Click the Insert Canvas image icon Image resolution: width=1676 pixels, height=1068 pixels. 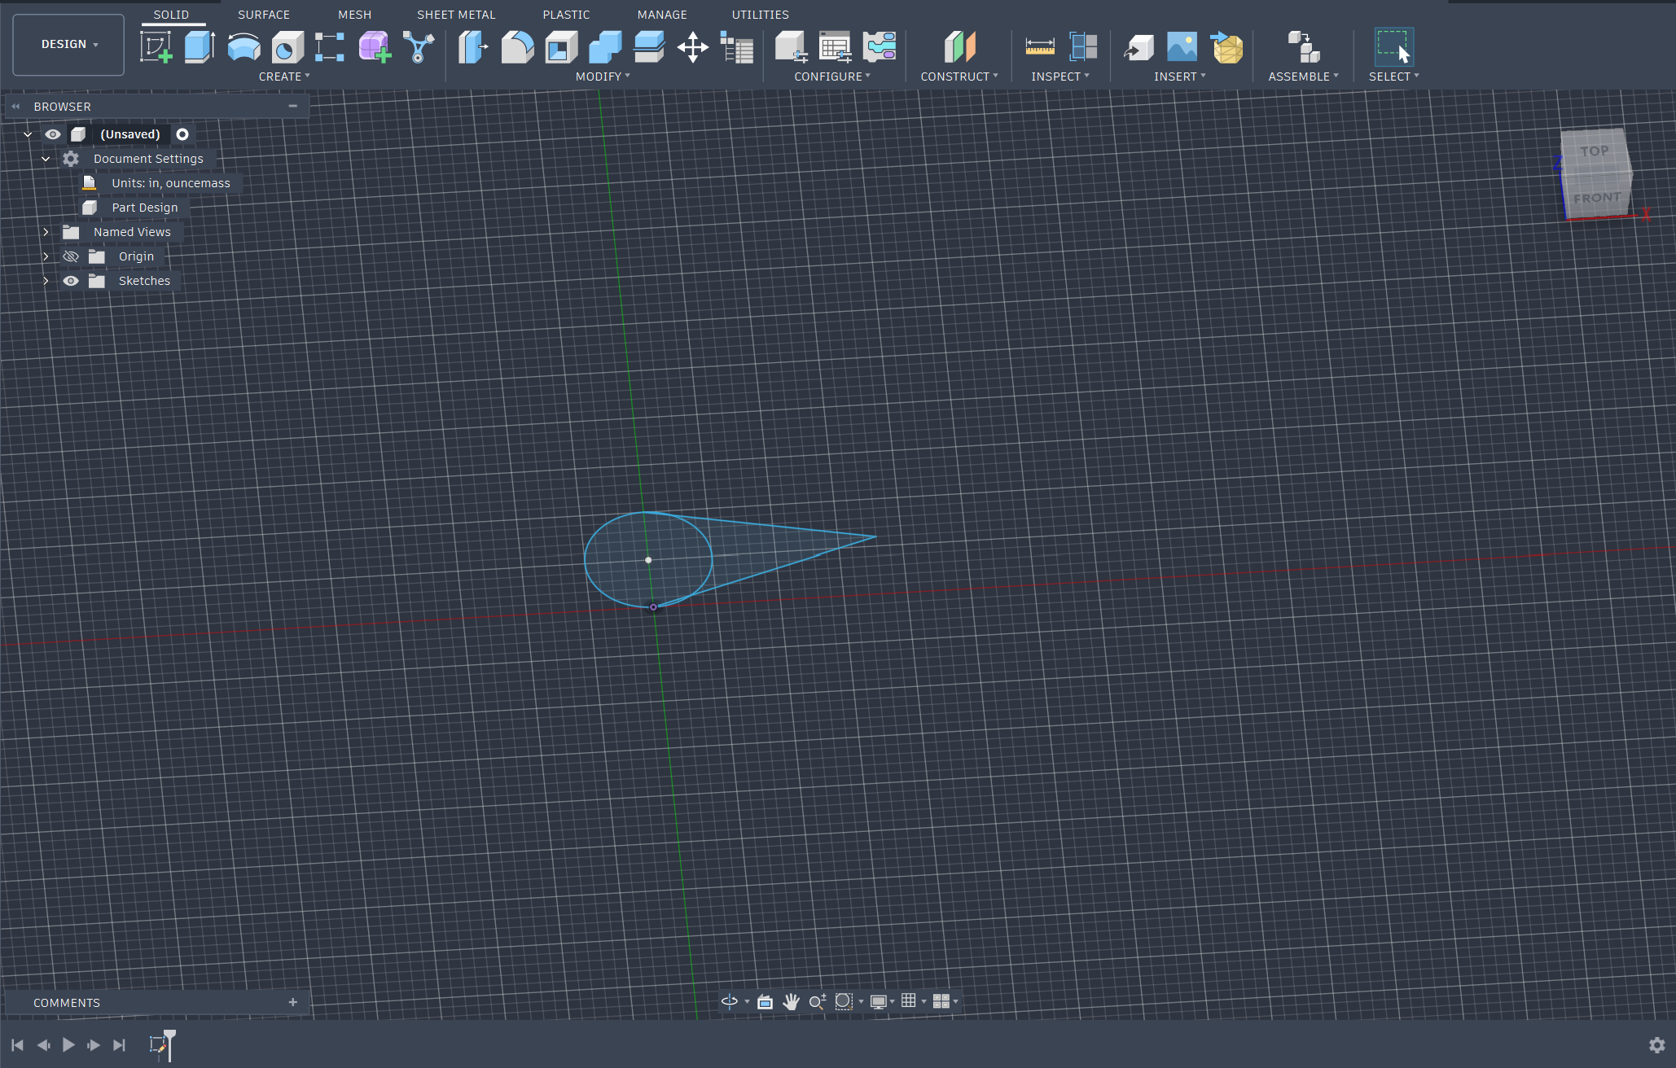click(1182, 47)
